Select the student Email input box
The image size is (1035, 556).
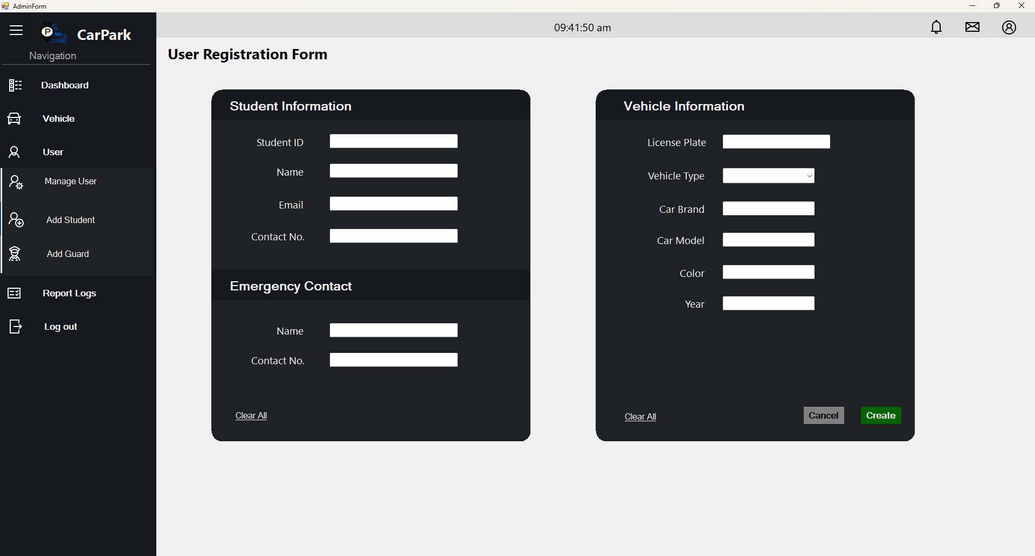coord(394,204)
